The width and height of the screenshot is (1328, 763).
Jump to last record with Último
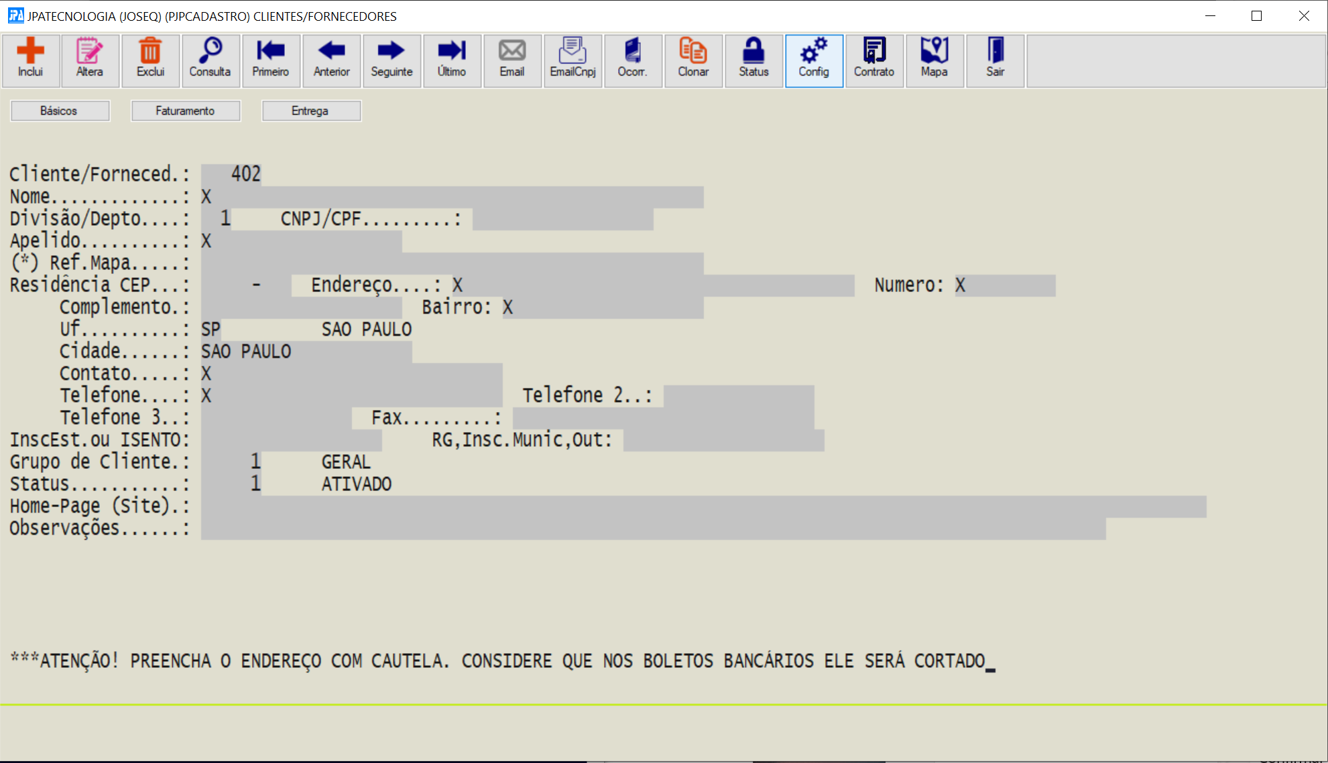pyautogui.click(x=452, y=59)
